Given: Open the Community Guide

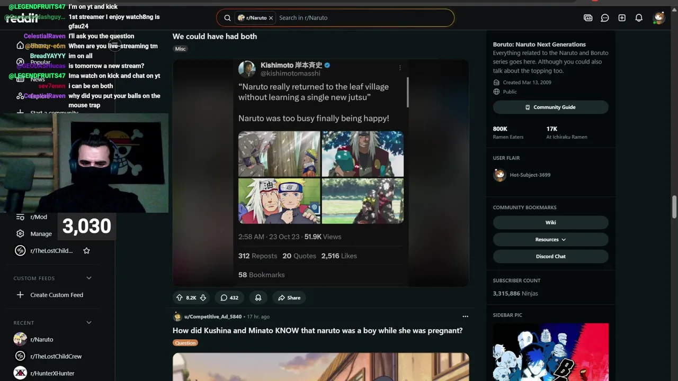Looking at the screenshot, I should coord(550,107).
